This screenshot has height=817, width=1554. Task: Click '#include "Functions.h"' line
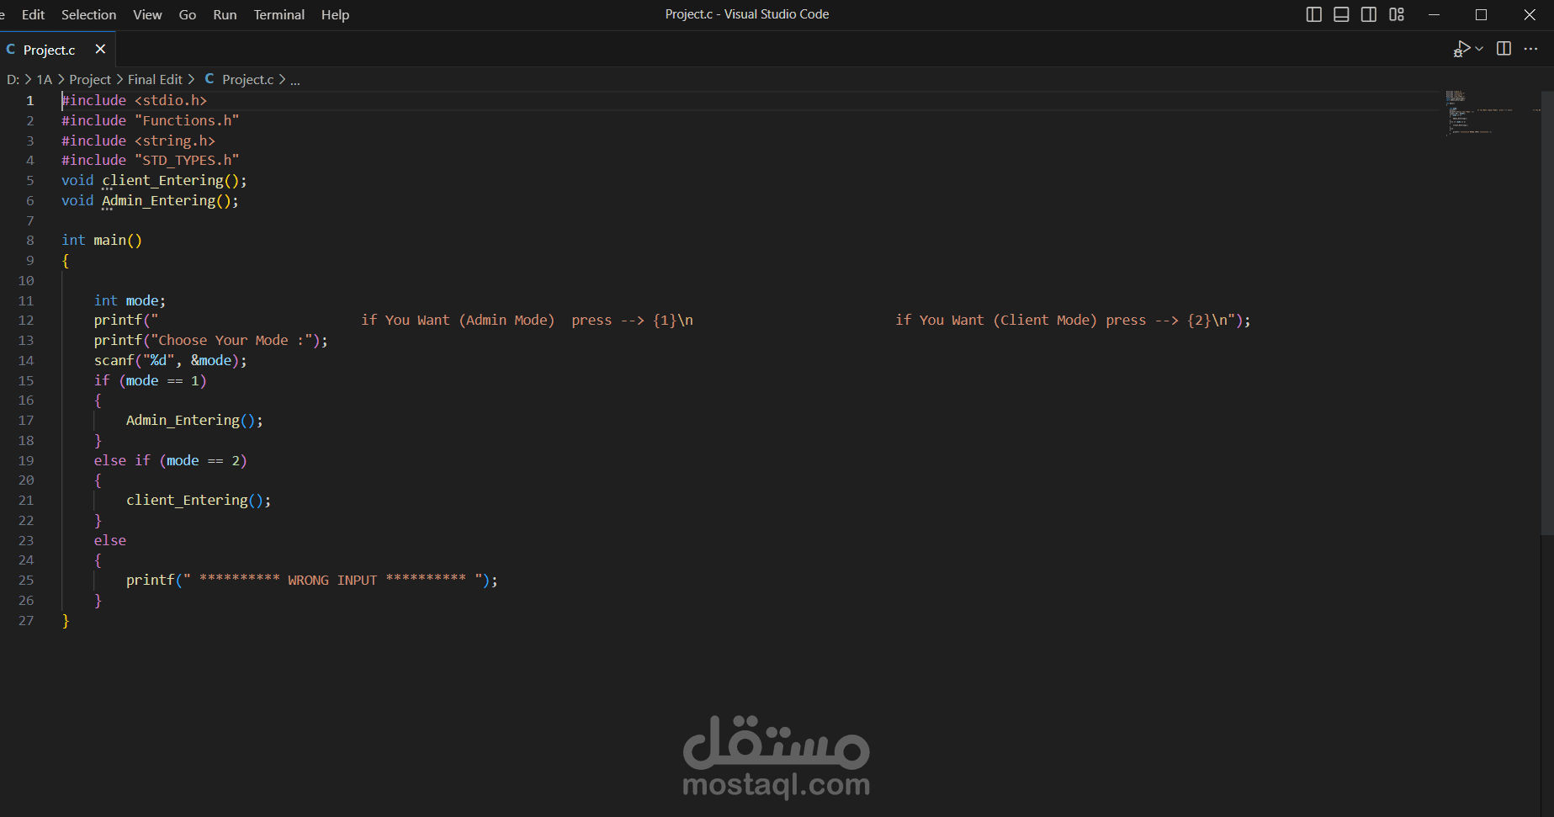click(x=150, y=120)
